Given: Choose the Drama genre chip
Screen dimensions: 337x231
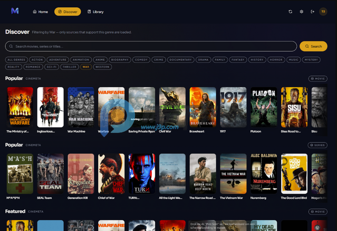Looking at the screenshot, I should [x=204, y=60].
